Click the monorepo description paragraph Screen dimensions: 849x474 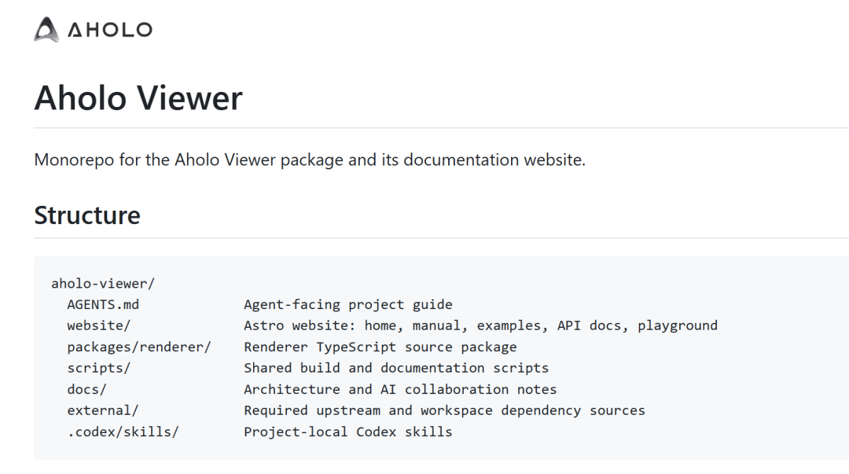[310, 160]
